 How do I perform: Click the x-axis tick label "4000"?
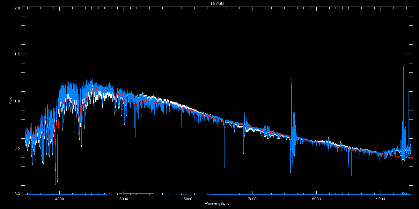pos(60,199)
